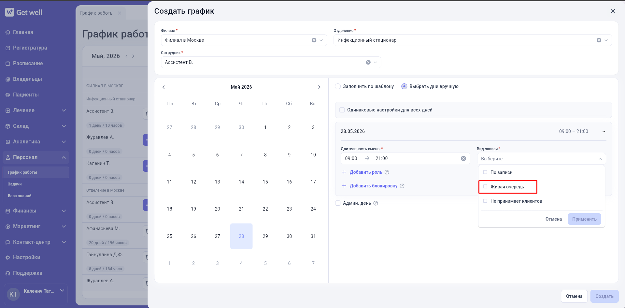Open the Отделение dropdown
625x308 pixels.
pyautogui.click(x=606, y=40)
